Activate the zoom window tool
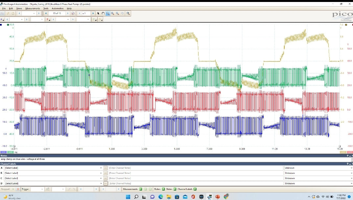 (x=108, y=13)
